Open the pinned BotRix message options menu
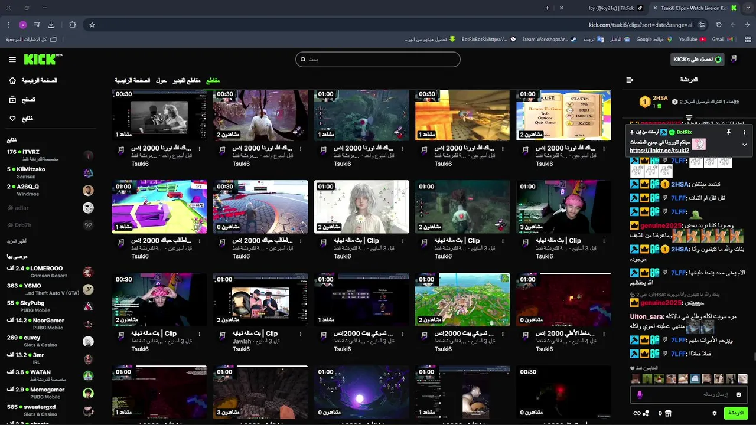Viewport: 756px width, 425px height. (x=744, y=132)
